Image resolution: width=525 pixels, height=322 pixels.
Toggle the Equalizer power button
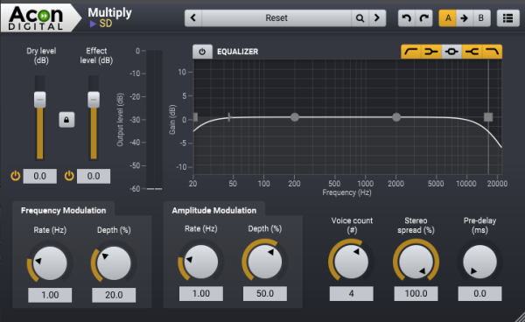tap(202, 52)
